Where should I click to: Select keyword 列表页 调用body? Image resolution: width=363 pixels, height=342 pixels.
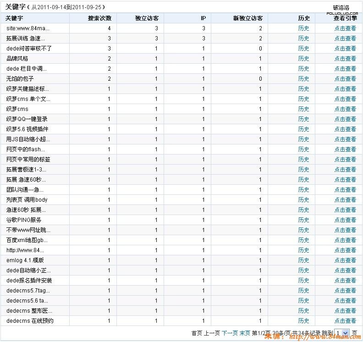click(x=27, y=200)
